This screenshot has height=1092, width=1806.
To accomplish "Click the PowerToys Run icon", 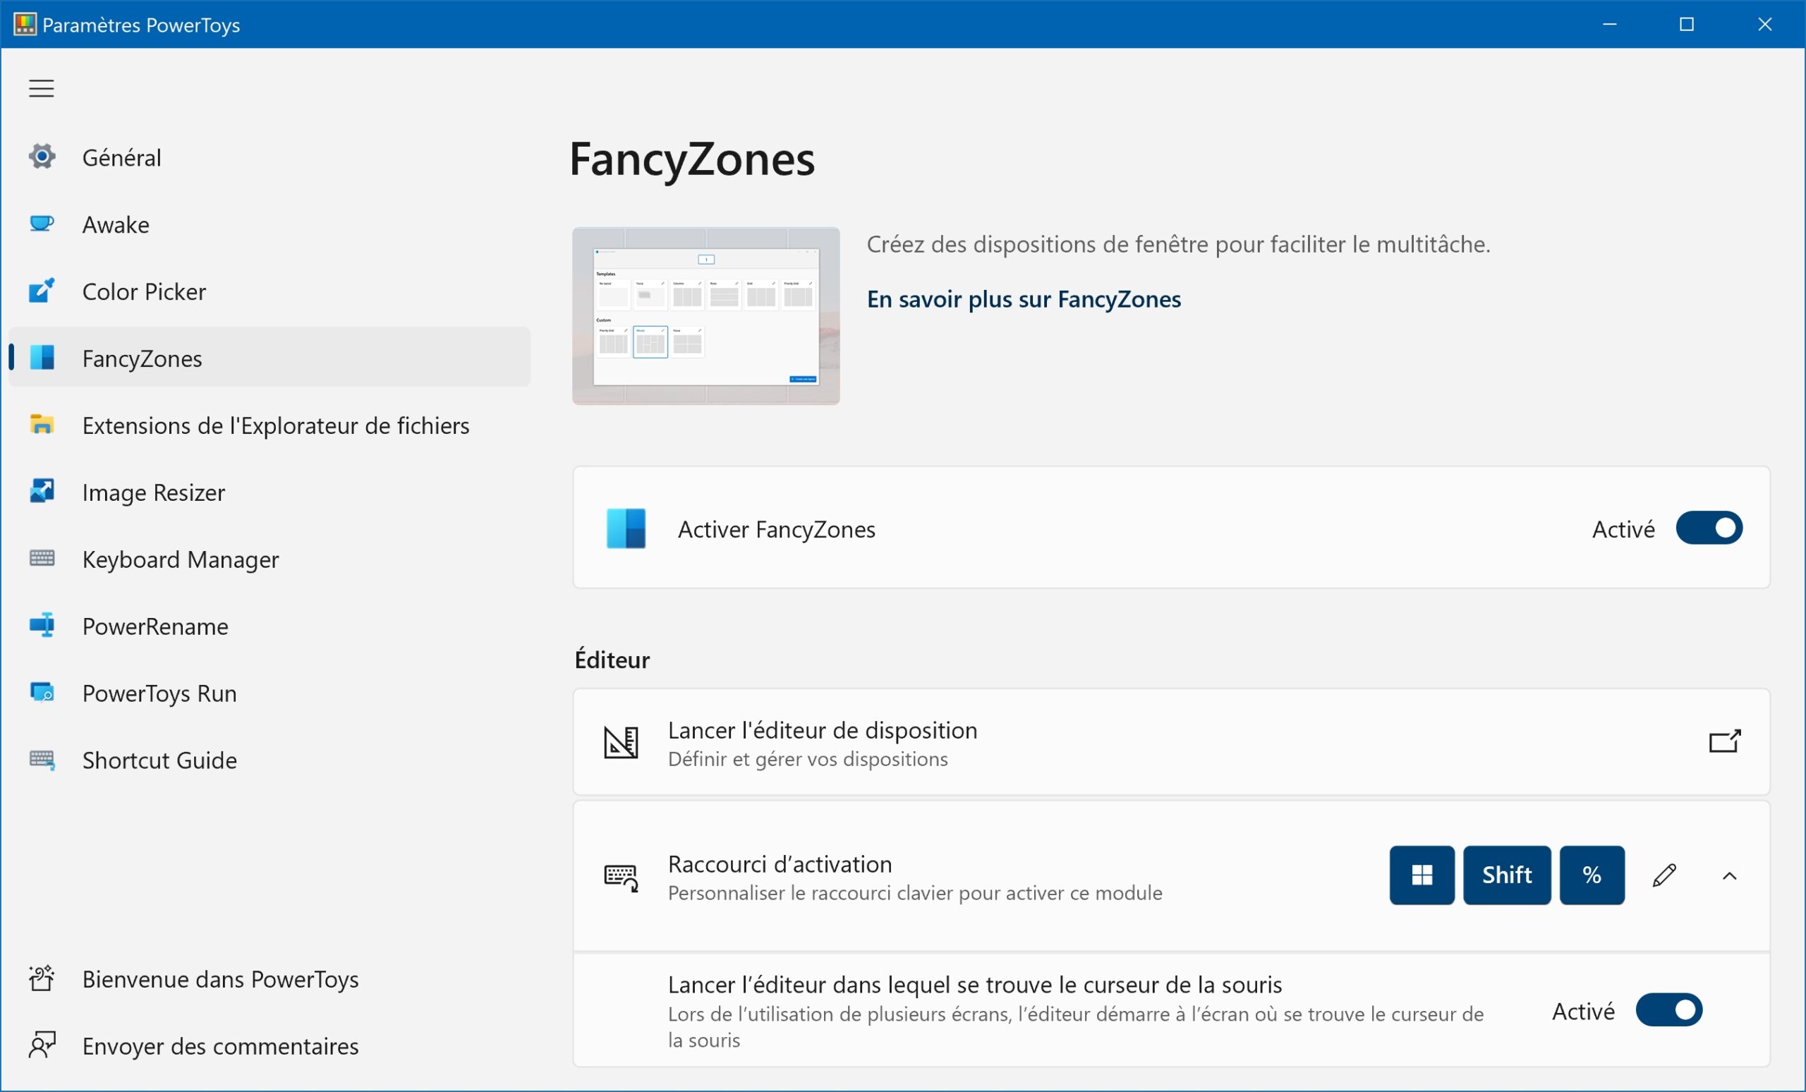I will (x=42, y=693).
